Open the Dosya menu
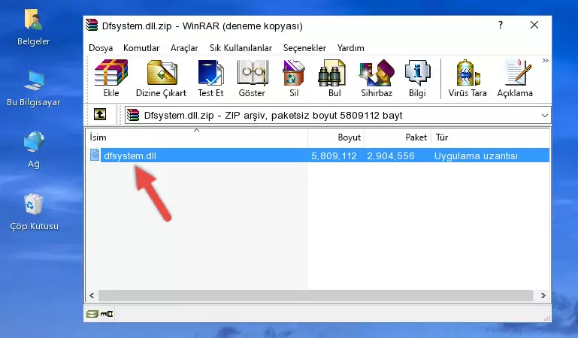578x338 pixels. [x=101, y=48]
